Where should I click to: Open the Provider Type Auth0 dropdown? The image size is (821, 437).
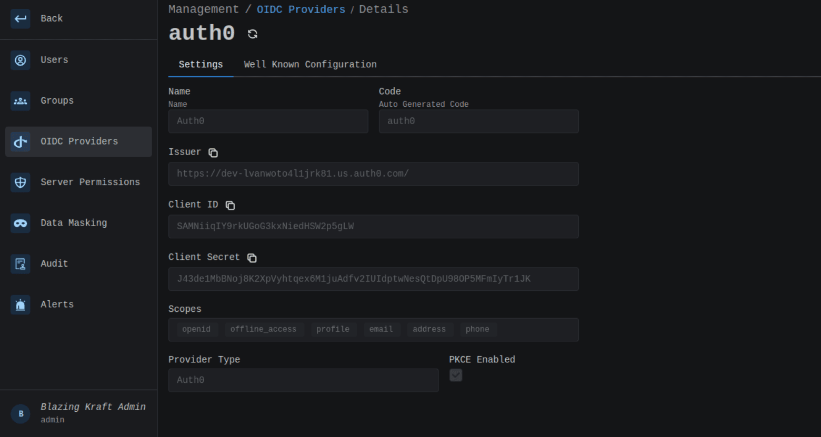[303, 380]
